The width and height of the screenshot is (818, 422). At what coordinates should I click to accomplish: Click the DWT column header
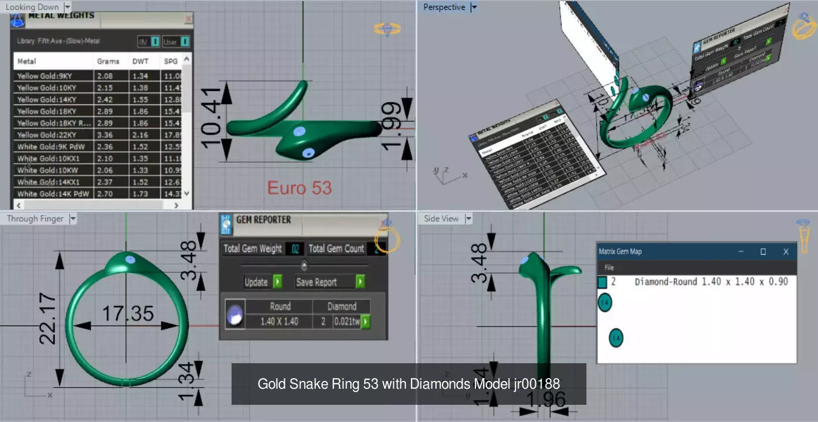[144, 61]
